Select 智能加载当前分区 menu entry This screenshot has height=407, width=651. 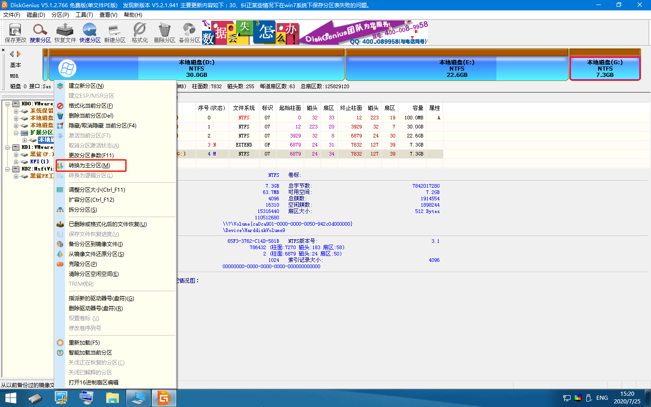coord(115,353)
